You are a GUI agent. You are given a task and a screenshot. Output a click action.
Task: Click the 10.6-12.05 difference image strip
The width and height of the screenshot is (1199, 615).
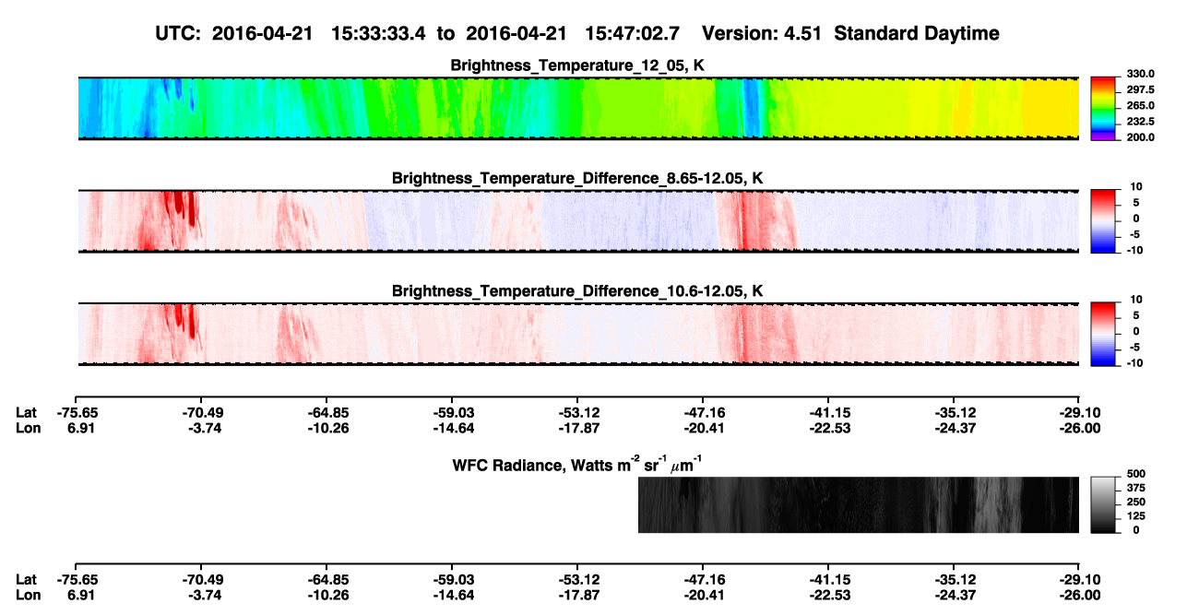tap(579, 333)
